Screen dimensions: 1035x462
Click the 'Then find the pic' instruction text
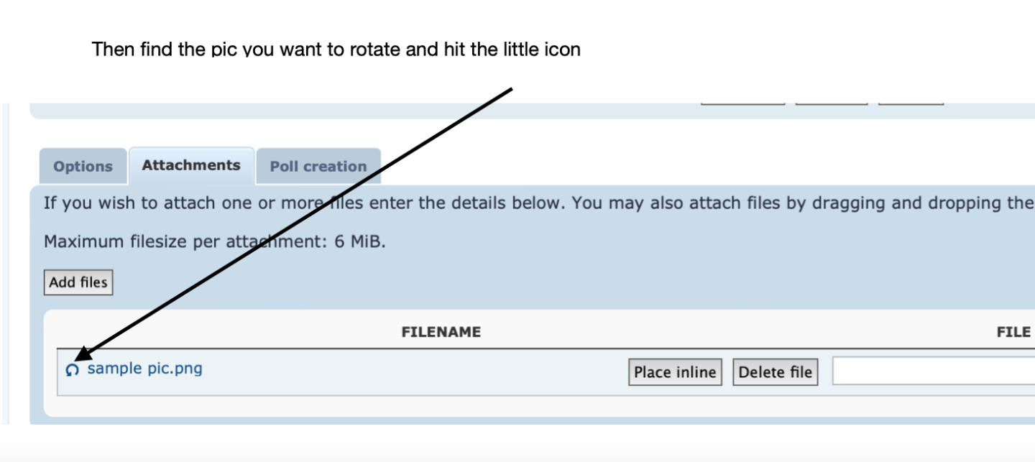tap(336, 50)
